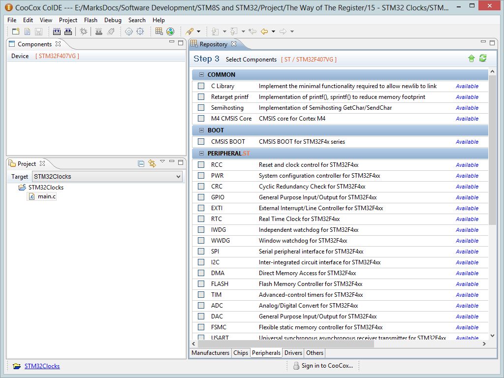
Task: Collapse the BOOT section
Action: pos(201,130)
